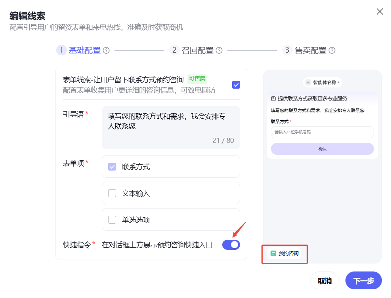
Task: Click question mark icon beside 售卖配置
Action: click(332, 50)
